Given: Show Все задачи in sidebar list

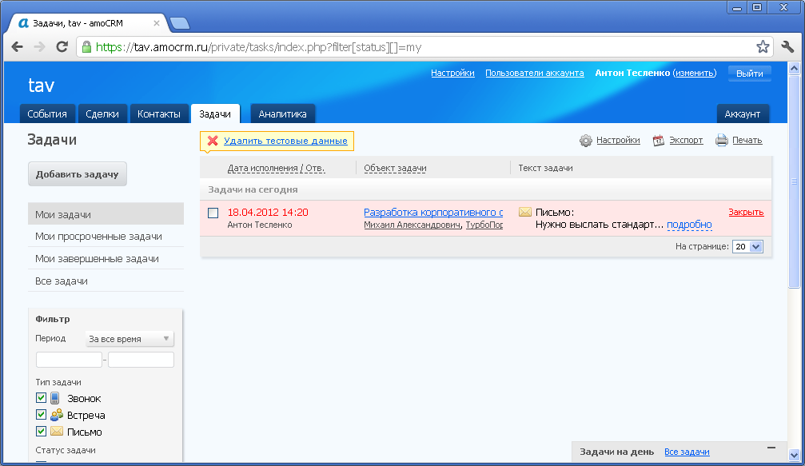Looking at the screenshot, I should (106, 281).
